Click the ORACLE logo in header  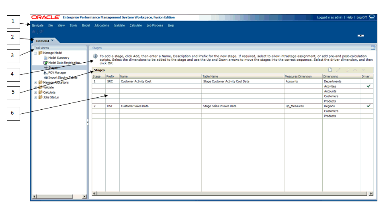coord(46,17)
